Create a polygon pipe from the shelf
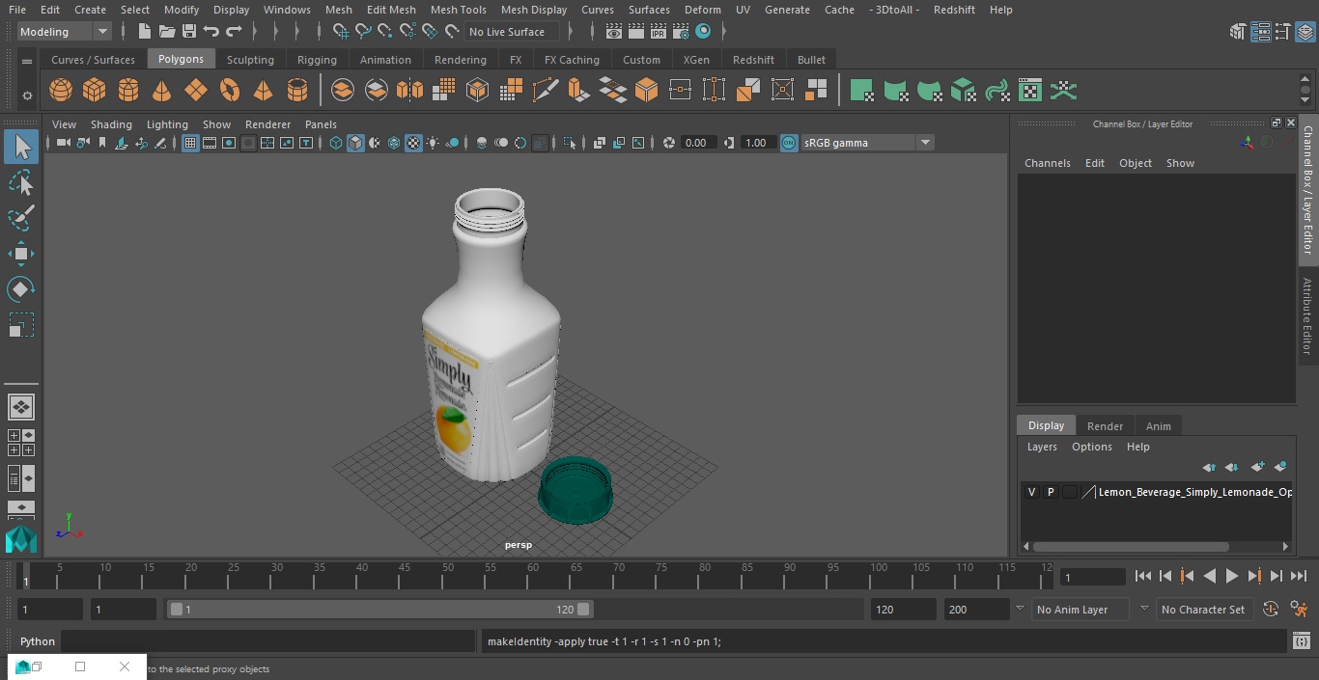1319x680 pixels. [297, 91]
